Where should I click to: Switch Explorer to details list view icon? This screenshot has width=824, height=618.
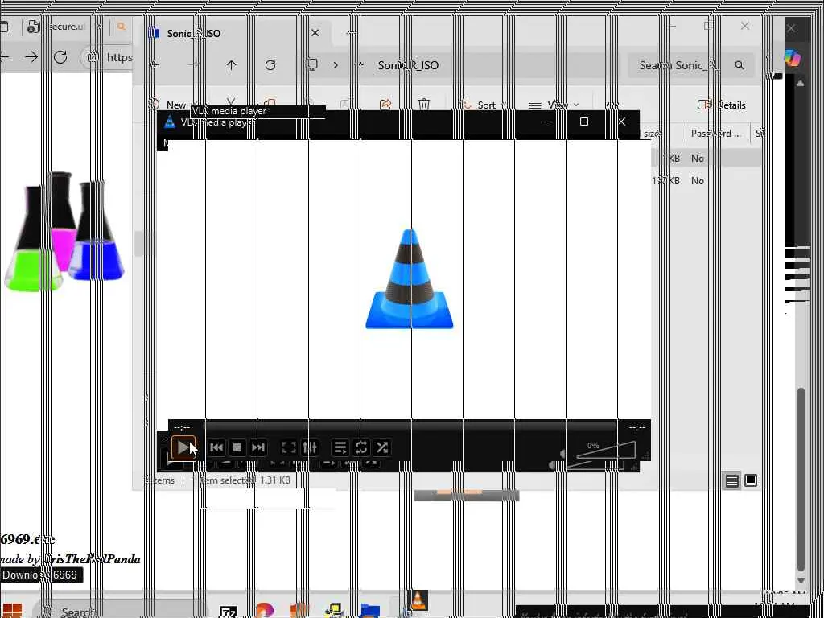[732, 481]
